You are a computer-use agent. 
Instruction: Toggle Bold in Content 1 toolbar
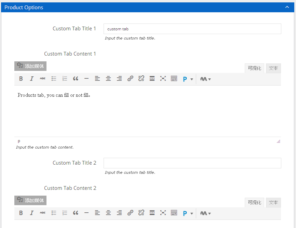click(21, 79)
